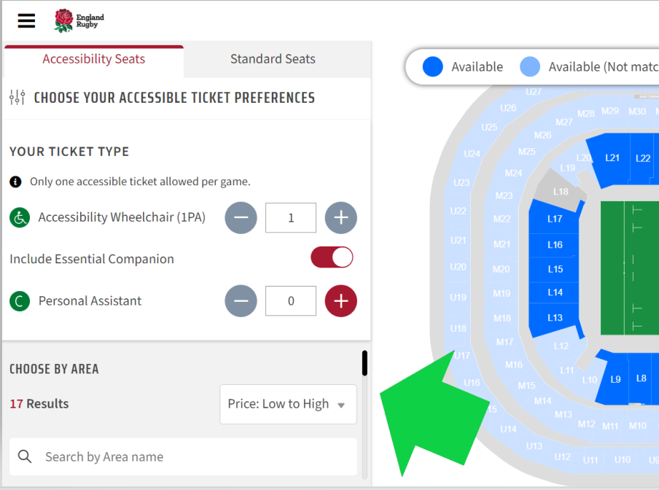Click the green wheelchair accessibility icon
Image resolution: width=659 pixels, height=490 pixels.
pyautogui.click(x=20, y=218)
